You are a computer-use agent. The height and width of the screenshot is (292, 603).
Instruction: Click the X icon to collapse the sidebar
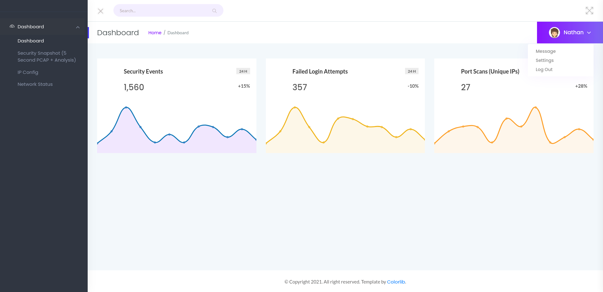101,11
